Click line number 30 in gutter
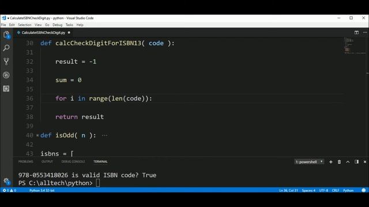Viewport: 369px width, 207px height. click(29, 43)
